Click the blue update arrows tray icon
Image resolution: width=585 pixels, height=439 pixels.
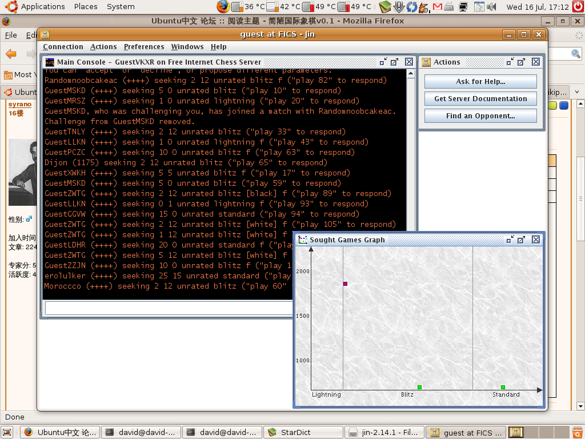(412, 6)
